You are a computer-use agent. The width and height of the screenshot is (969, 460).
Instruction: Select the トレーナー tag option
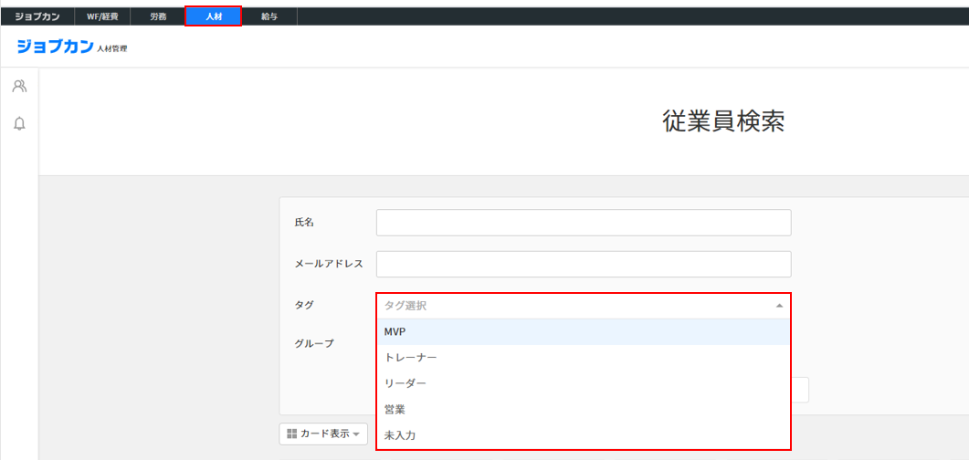point(583,358)
